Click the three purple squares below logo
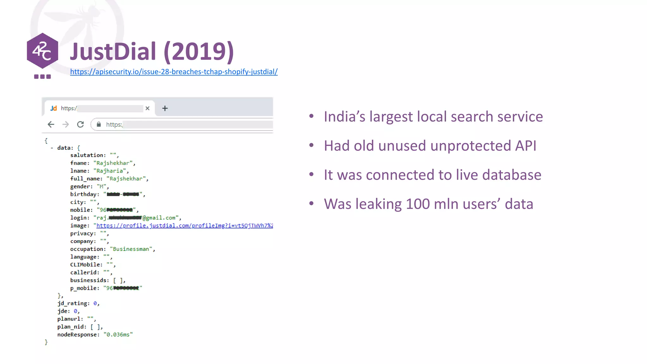This screenshot has width=647, height=364. tap(42, 77)
